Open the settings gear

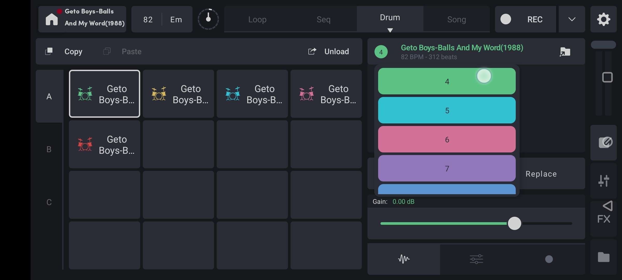[x=604, y=19]
